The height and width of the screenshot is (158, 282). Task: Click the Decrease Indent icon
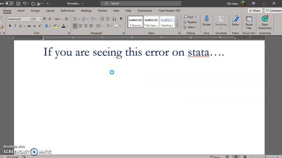pos(102,18)
